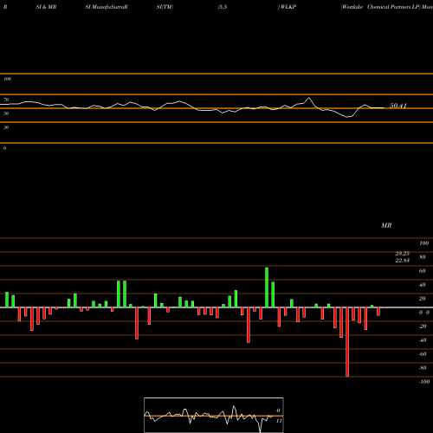
Task: Select the tallest green histogram bar
Action: pos(267,288)
